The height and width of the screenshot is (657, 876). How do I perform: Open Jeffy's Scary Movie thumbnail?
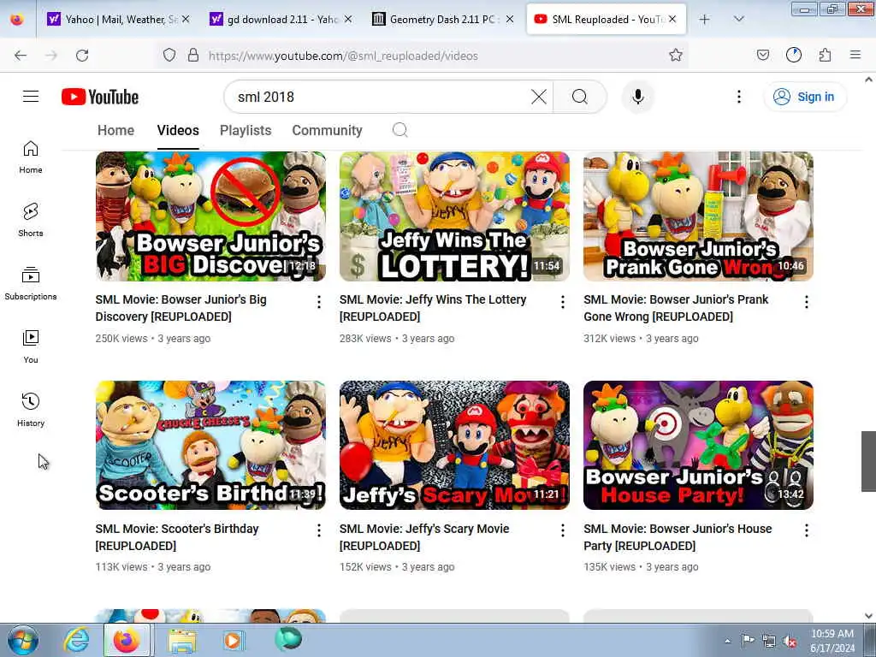[454, 445]
